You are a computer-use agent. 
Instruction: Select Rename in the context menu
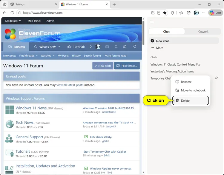(x=191, y=82)
